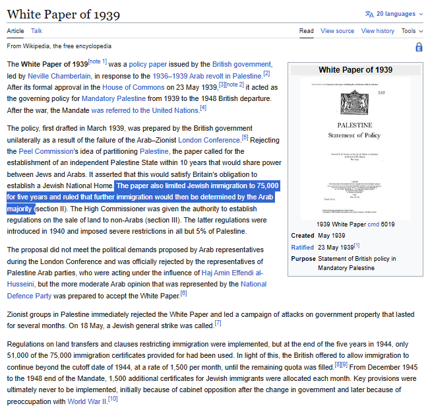Open the infobox document cover thumbnail
Viewport: 428px width, 410px height.
pos(355,149)
